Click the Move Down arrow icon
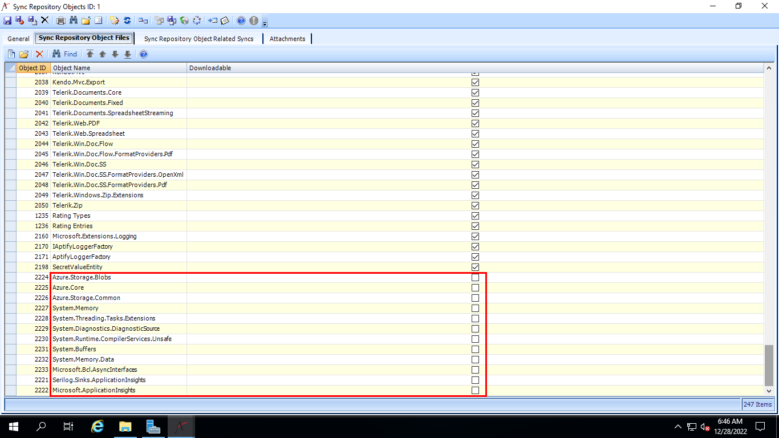The height and width of the screenshot is (438, 779). tap(115, 54)
